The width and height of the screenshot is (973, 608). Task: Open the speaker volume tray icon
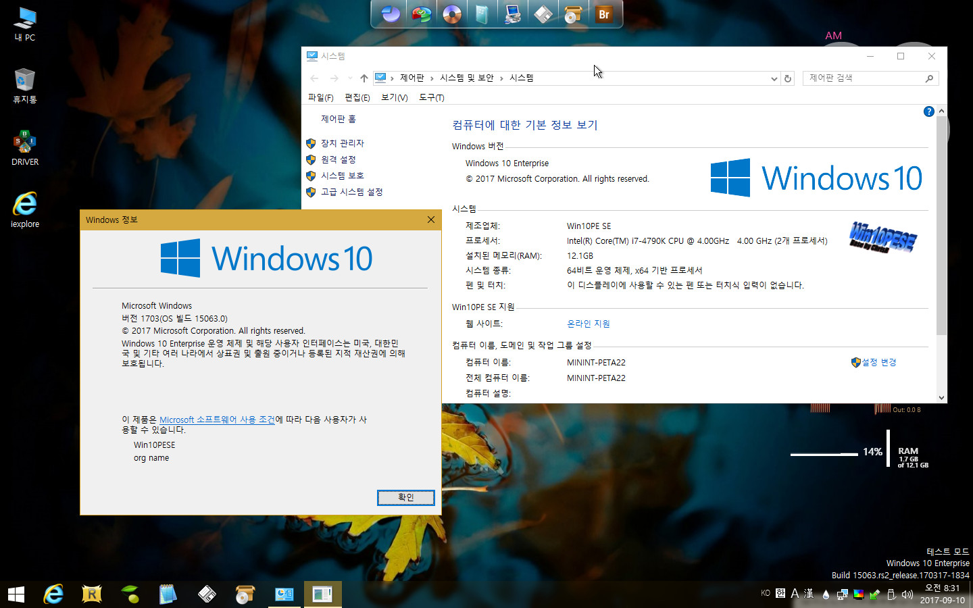click(x=907, y=594)
